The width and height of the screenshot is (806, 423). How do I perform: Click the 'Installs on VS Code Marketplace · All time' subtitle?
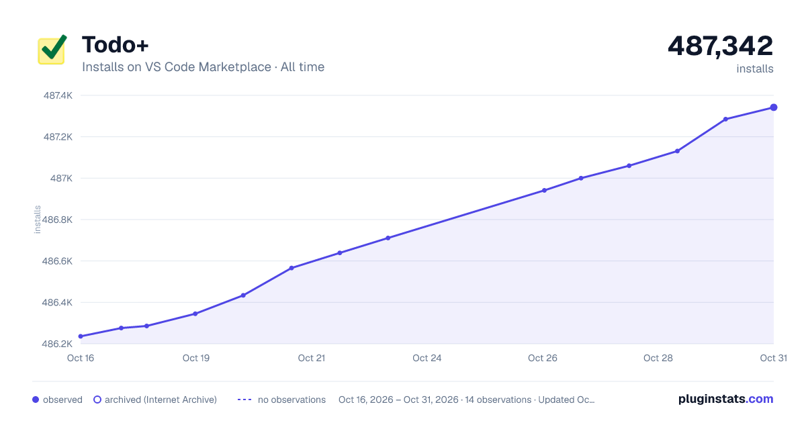coord(203,67)
